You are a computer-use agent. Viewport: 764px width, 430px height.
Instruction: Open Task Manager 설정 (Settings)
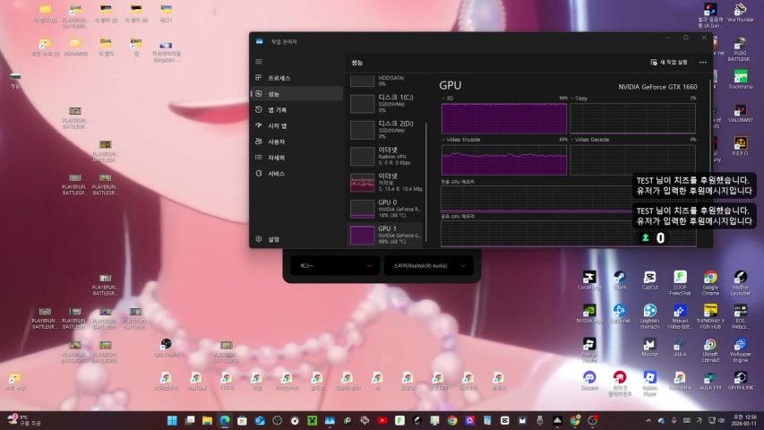tap(273, 239)
